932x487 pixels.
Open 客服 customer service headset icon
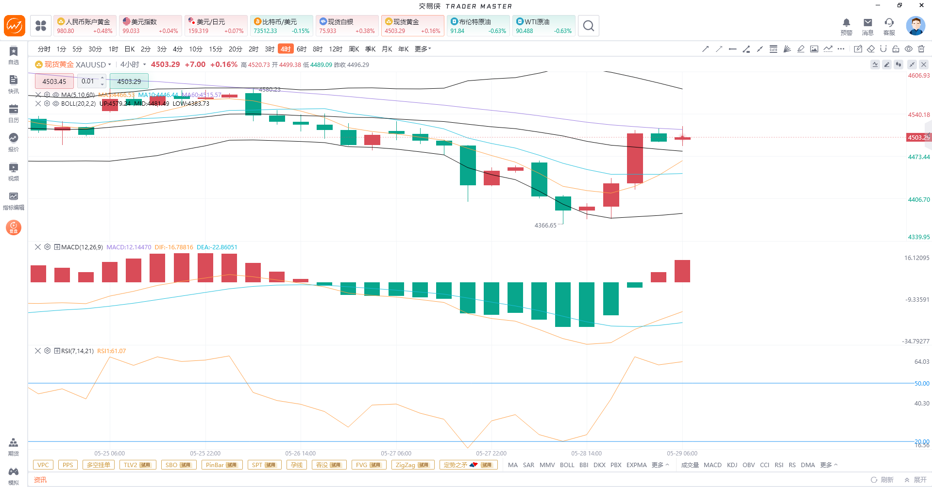889,26
